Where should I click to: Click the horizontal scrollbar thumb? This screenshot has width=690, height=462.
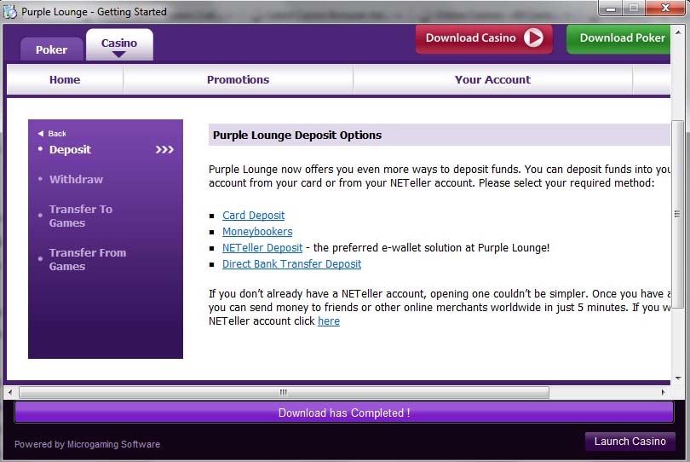point(284,392)
